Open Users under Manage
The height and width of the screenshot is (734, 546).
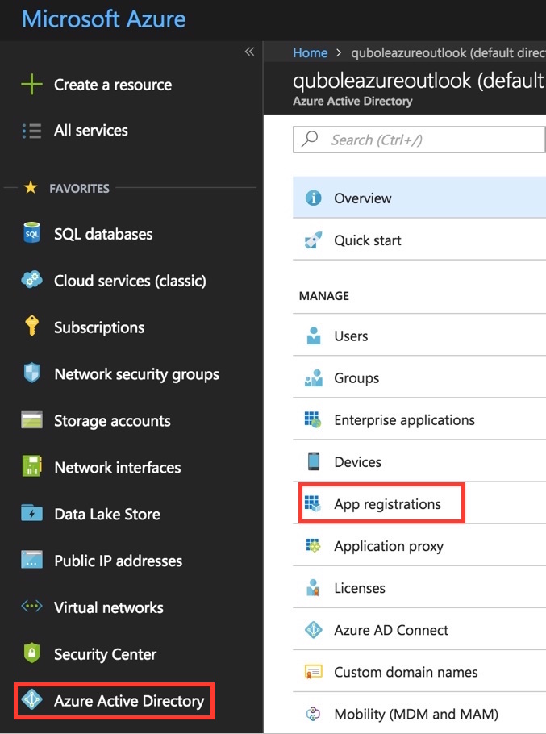tap(419, 336)
